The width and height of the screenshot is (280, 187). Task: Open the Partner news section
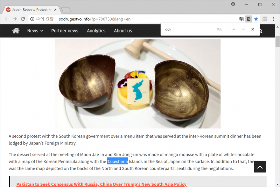(x=65, y=31)
